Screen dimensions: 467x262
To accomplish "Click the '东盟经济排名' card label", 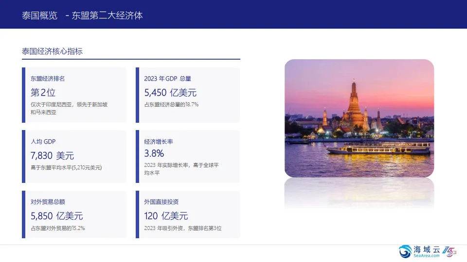I will tap(48, 79).
